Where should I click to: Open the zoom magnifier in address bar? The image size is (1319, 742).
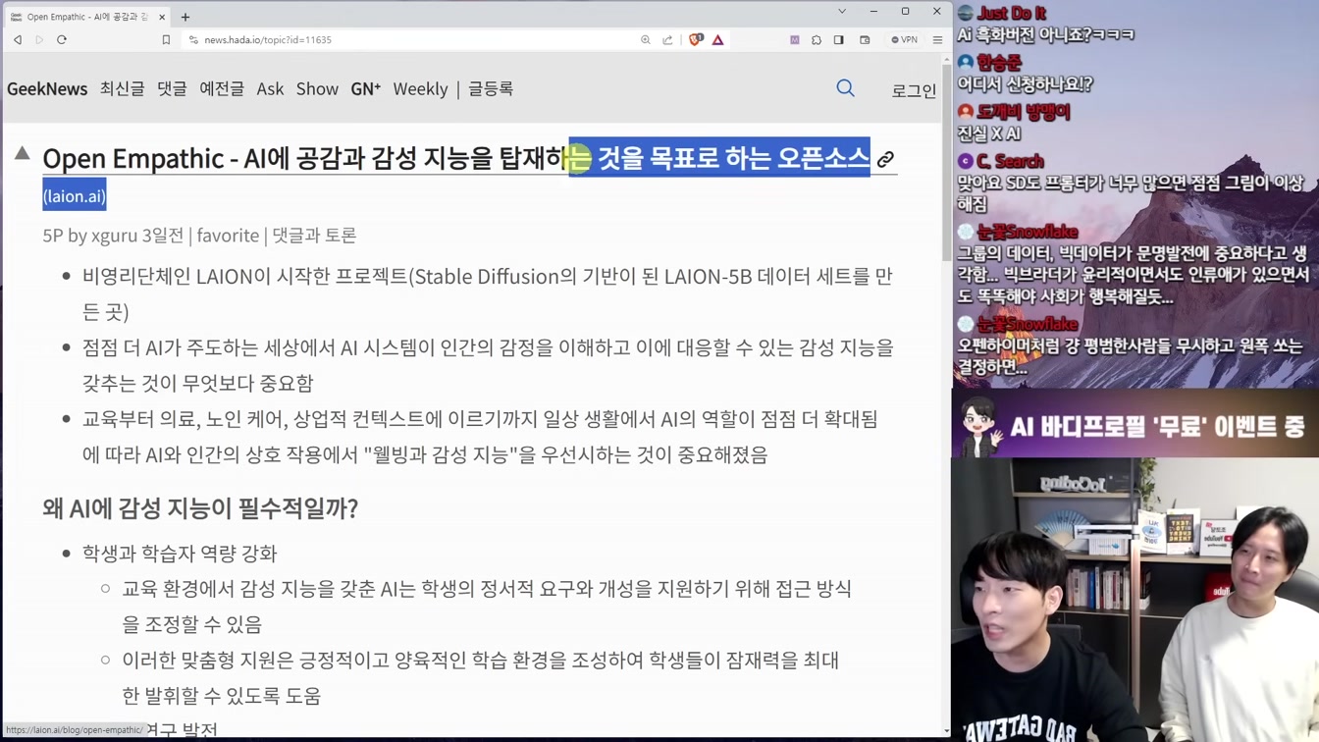point(645,40)
